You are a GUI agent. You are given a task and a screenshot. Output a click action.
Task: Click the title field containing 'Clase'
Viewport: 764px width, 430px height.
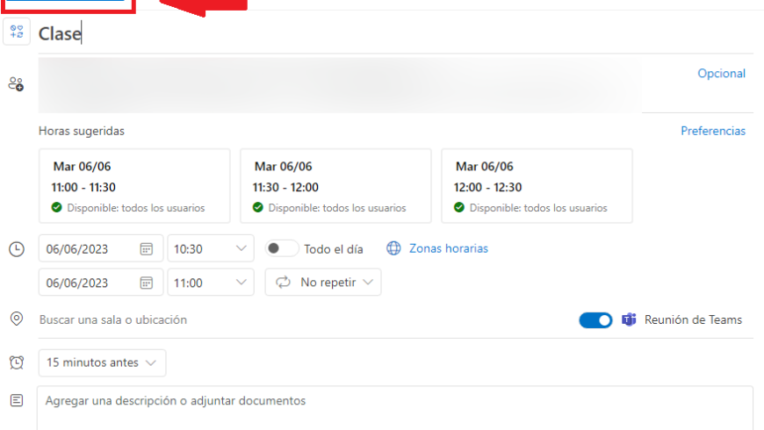tap(396, 33)
